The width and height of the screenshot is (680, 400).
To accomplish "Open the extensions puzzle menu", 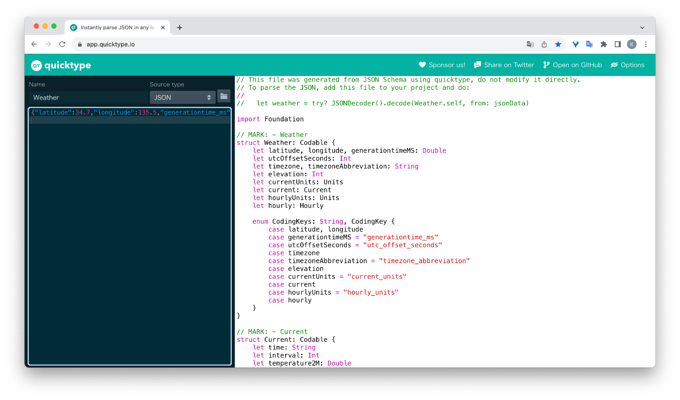I will pyautogui.click(x=604, y=44).
